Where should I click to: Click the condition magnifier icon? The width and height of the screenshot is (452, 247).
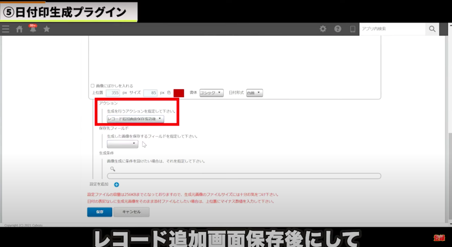pos(113,169)
